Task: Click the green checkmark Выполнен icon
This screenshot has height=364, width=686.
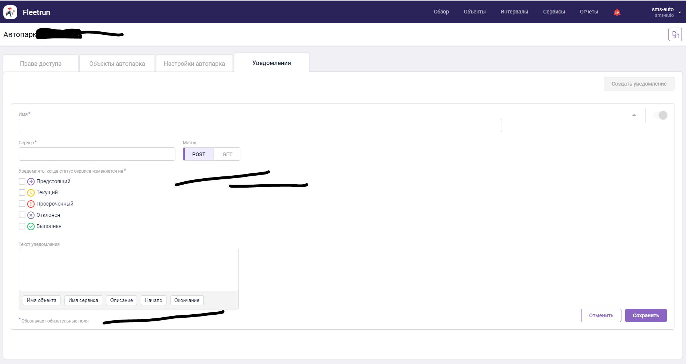Action: 31,226
